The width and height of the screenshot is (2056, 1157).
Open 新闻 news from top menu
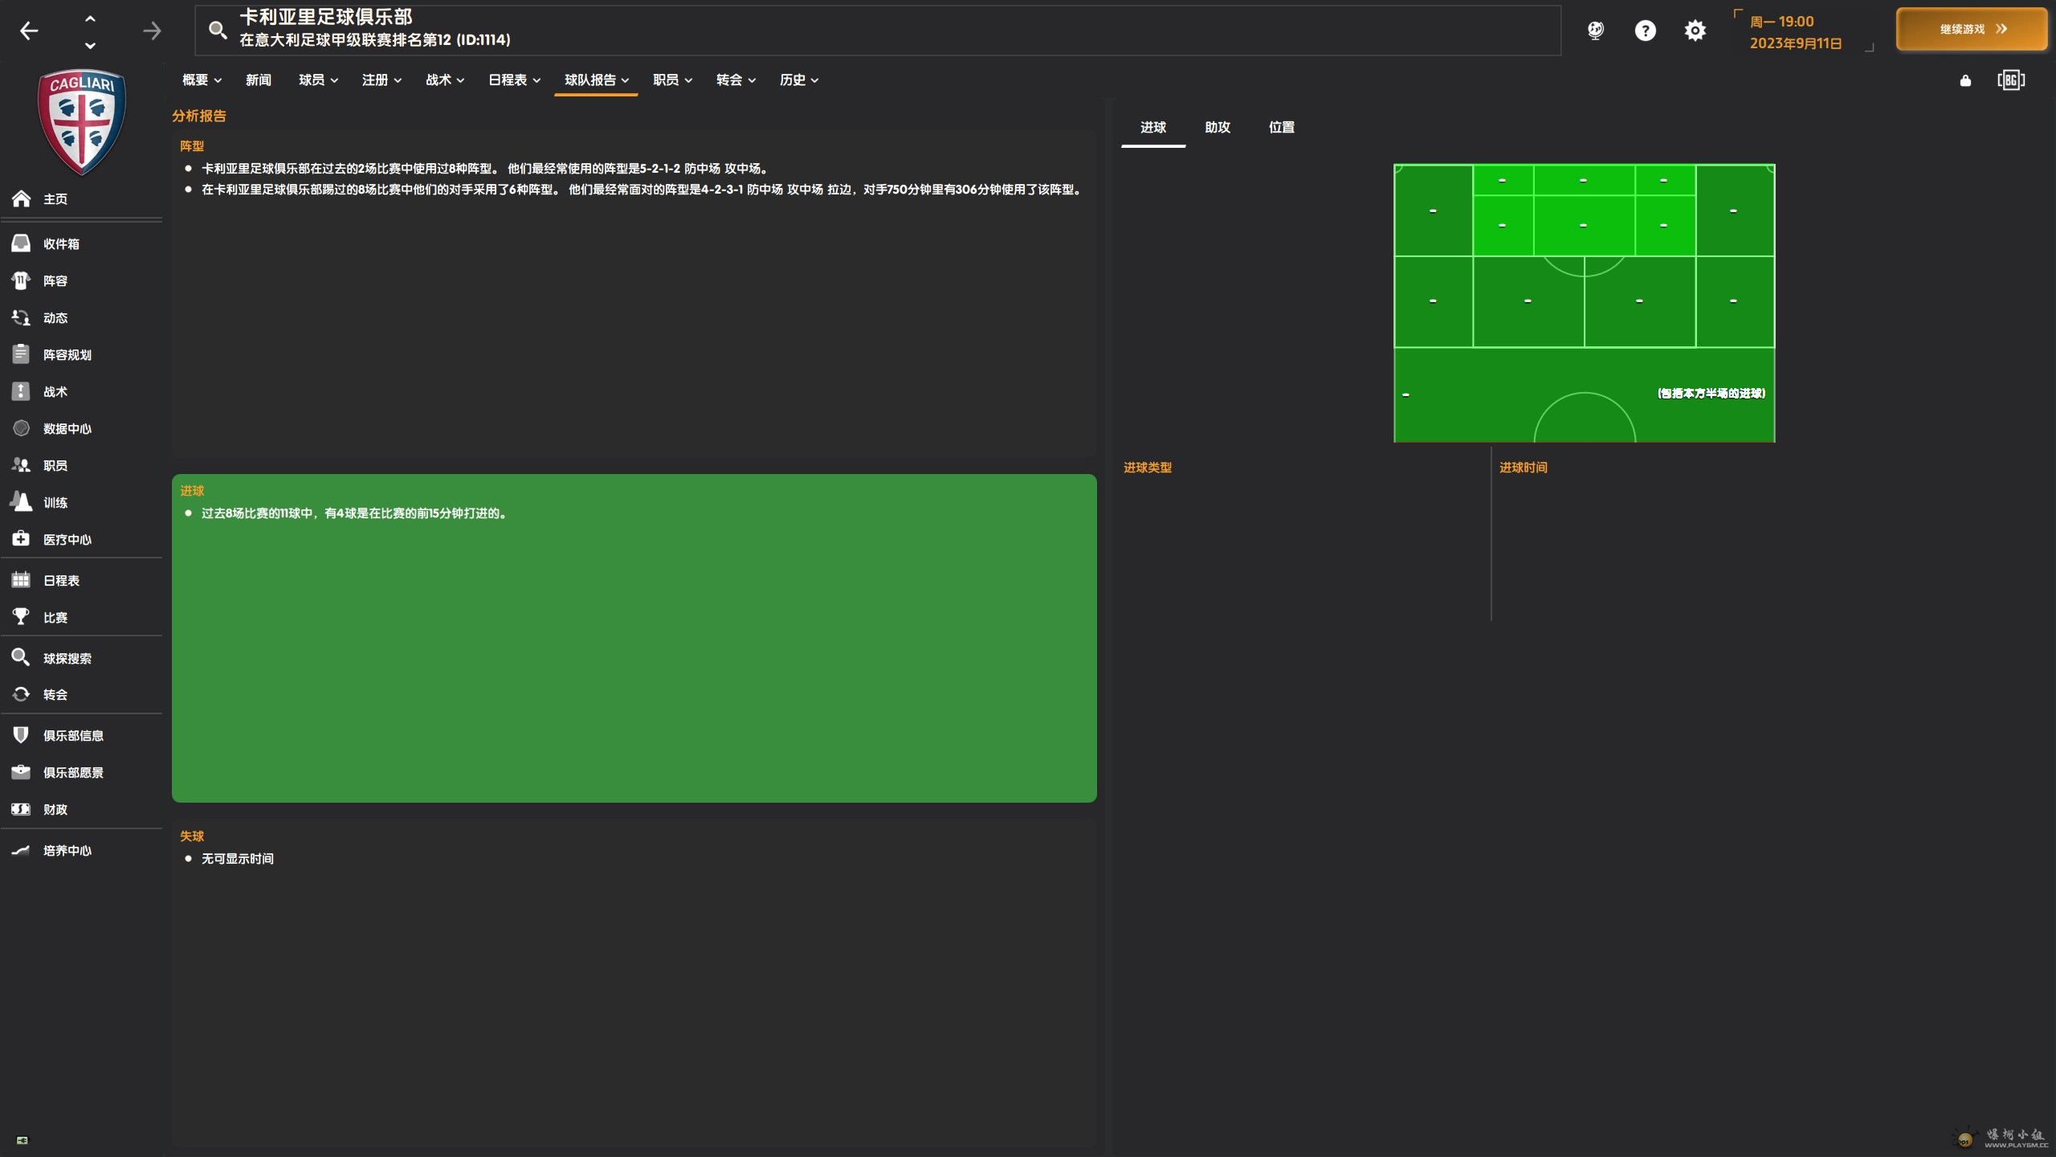tap(258, 80)
